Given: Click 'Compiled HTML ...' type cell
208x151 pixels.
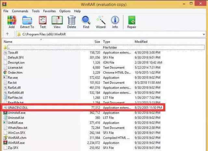Looking at the screenshot, I should coord(116,138).
